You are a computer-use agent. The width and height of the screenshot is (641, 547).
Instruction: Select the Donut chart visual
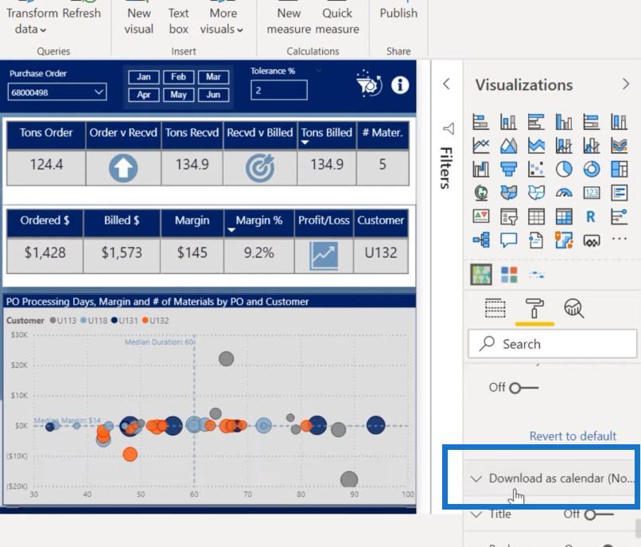(592, 169)
